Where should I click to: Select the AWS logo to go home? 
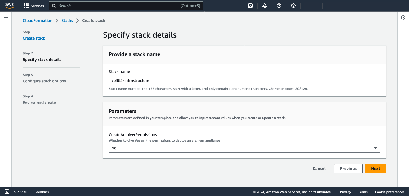pos(9,5)
